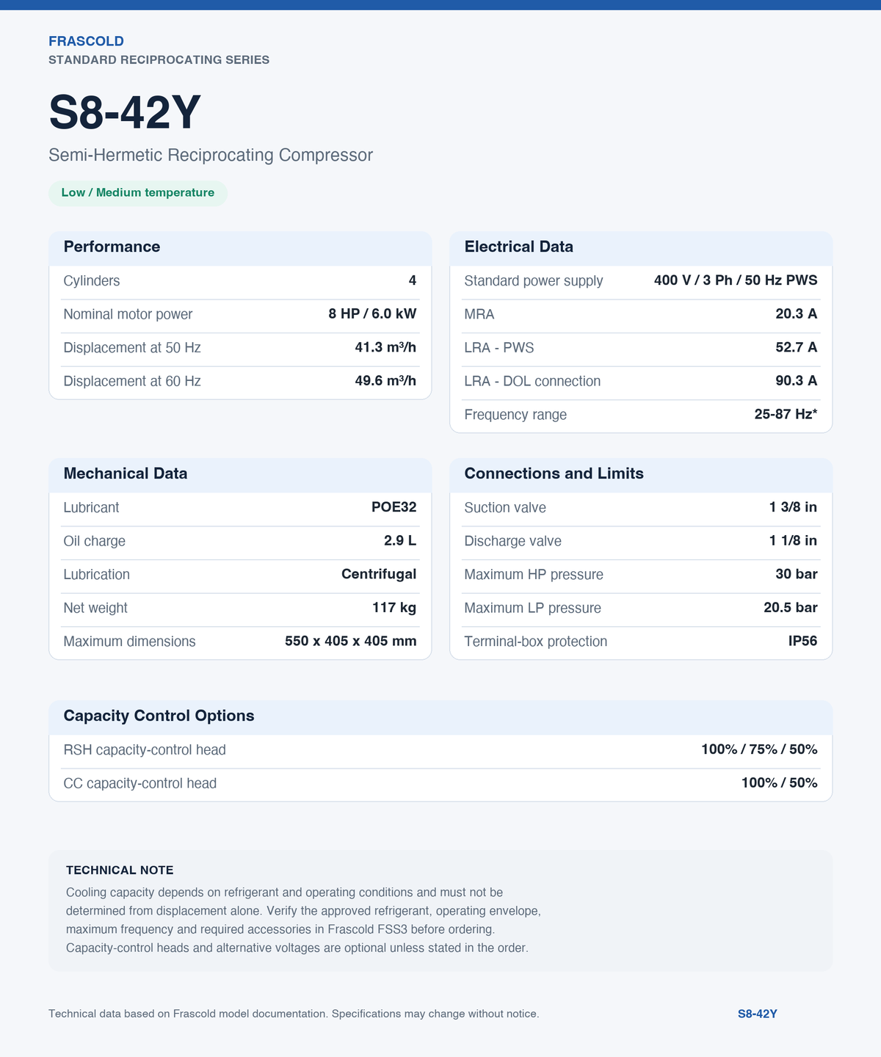Click the '90.3 A' DOL connection value
Image resolution: width=881 pixels, height=1057 pixels.
pyautogui.click(x=797, y=381)
